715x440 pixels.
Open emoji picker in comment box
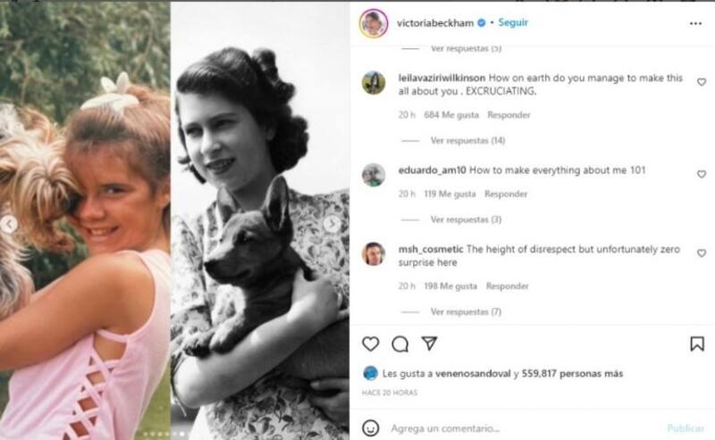tap(370, 428)
